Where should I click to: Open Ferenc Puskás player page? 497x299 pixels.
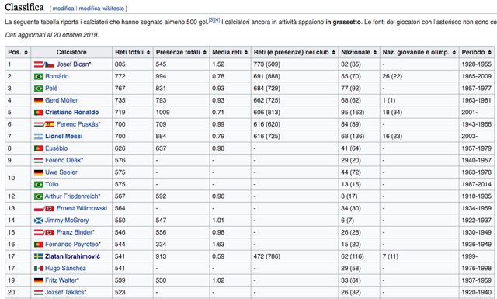(x=78, y=124)
